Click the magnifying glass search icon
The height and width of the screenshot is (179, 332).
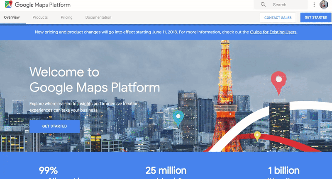pos(263,5)
